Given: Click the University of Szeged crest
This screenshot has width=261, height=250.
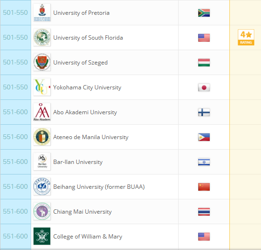Looking at the screenshot, I should (42, 62).
